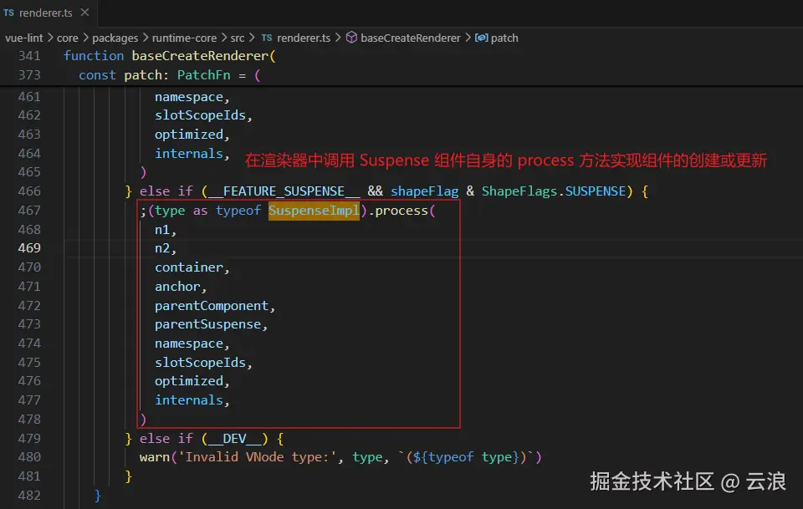
Task: Click container argument on line 470
Action: [189, 267]
